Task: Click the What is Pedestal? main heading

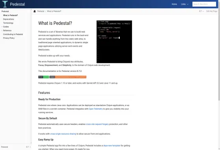Action: (55, 23)
